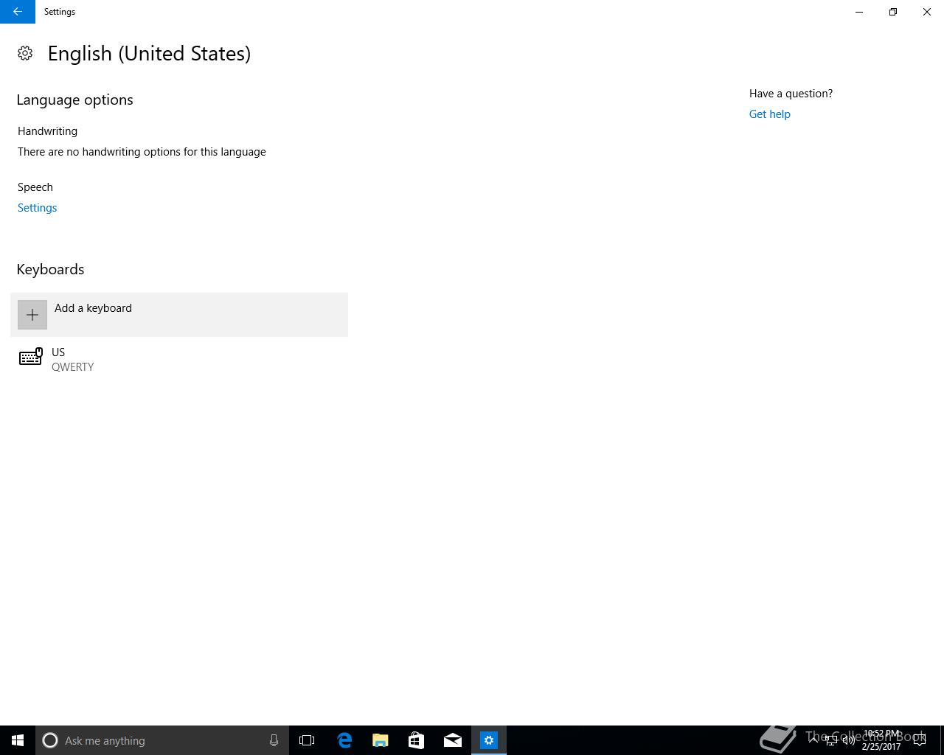Open the volume control tray icon

(x=849, y=740)
